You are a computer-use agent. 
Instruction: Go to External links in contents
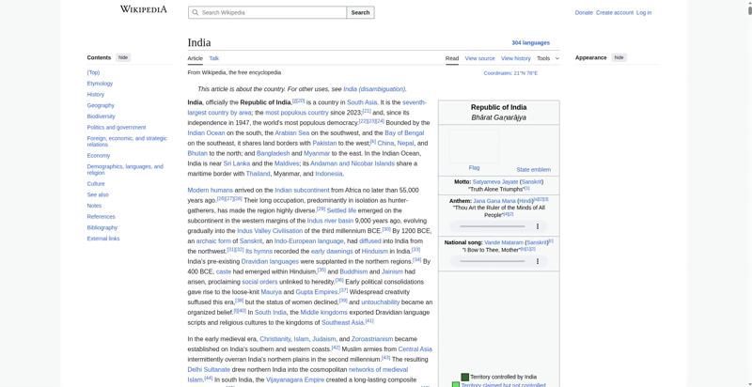click(x=103, y=239)
